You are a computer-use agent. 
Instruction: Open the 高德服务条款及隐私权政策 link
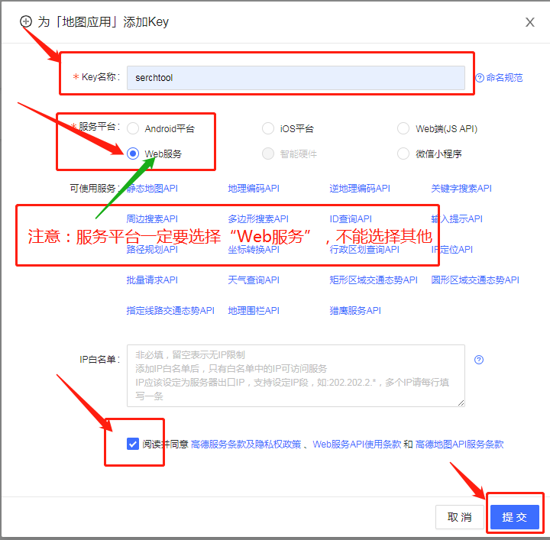[x=245, y=445]
